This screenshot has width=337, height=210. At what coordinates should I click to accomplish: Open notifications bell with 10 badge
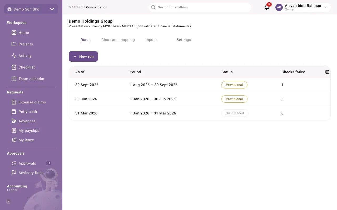pos(267,7)
